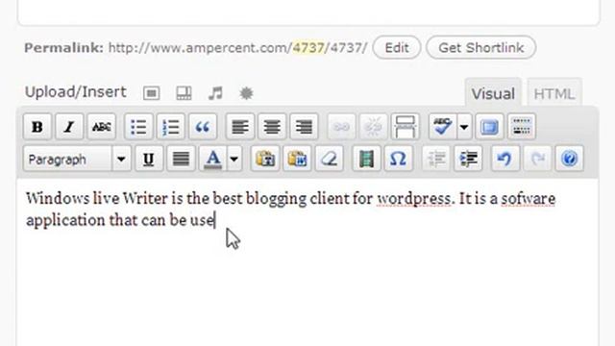Toggle Italic formatting button
615x346 pixels.
coord(69,127)
